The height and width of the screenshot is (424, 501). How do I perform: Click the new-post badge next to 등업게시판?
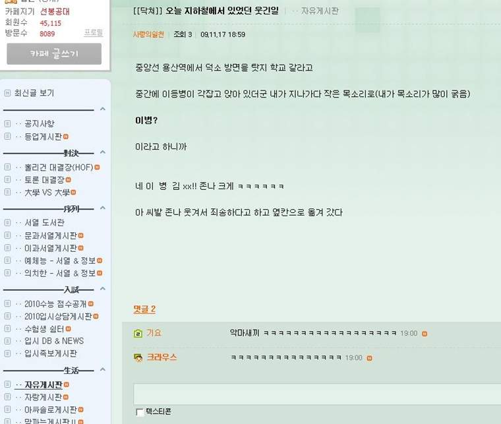tap(66, 136)
